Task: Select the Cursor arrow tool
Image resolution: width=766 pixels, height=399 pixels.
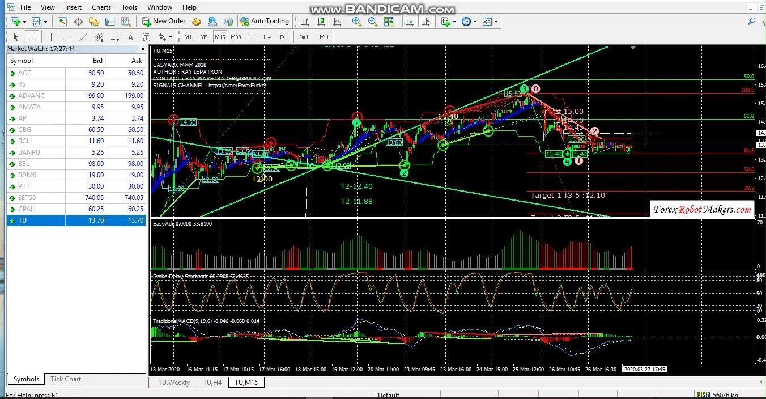Action: tap(15, 37)
